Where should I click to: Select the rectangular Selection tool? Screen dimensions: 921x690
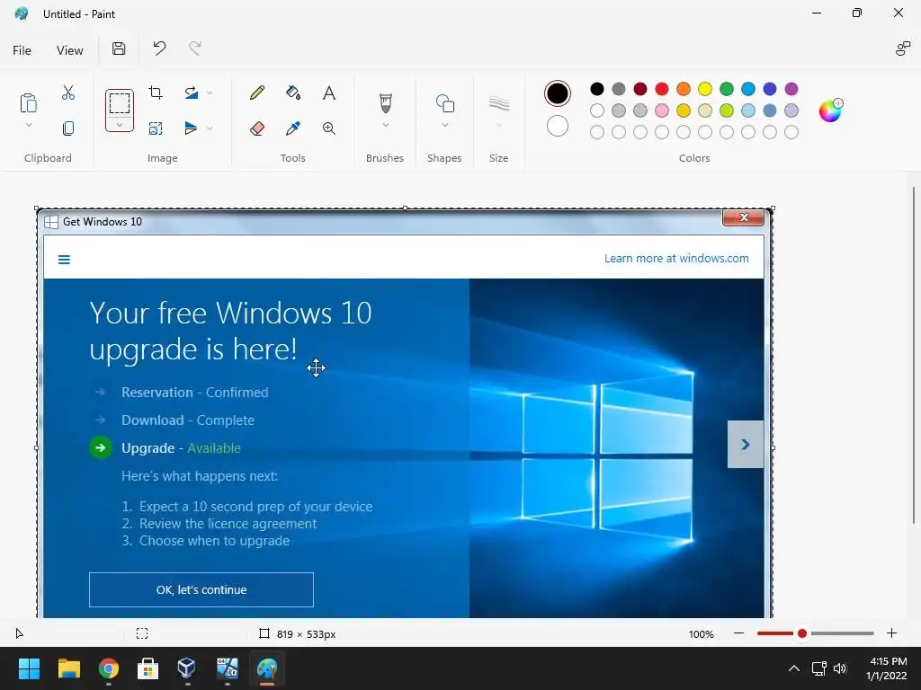120,103
